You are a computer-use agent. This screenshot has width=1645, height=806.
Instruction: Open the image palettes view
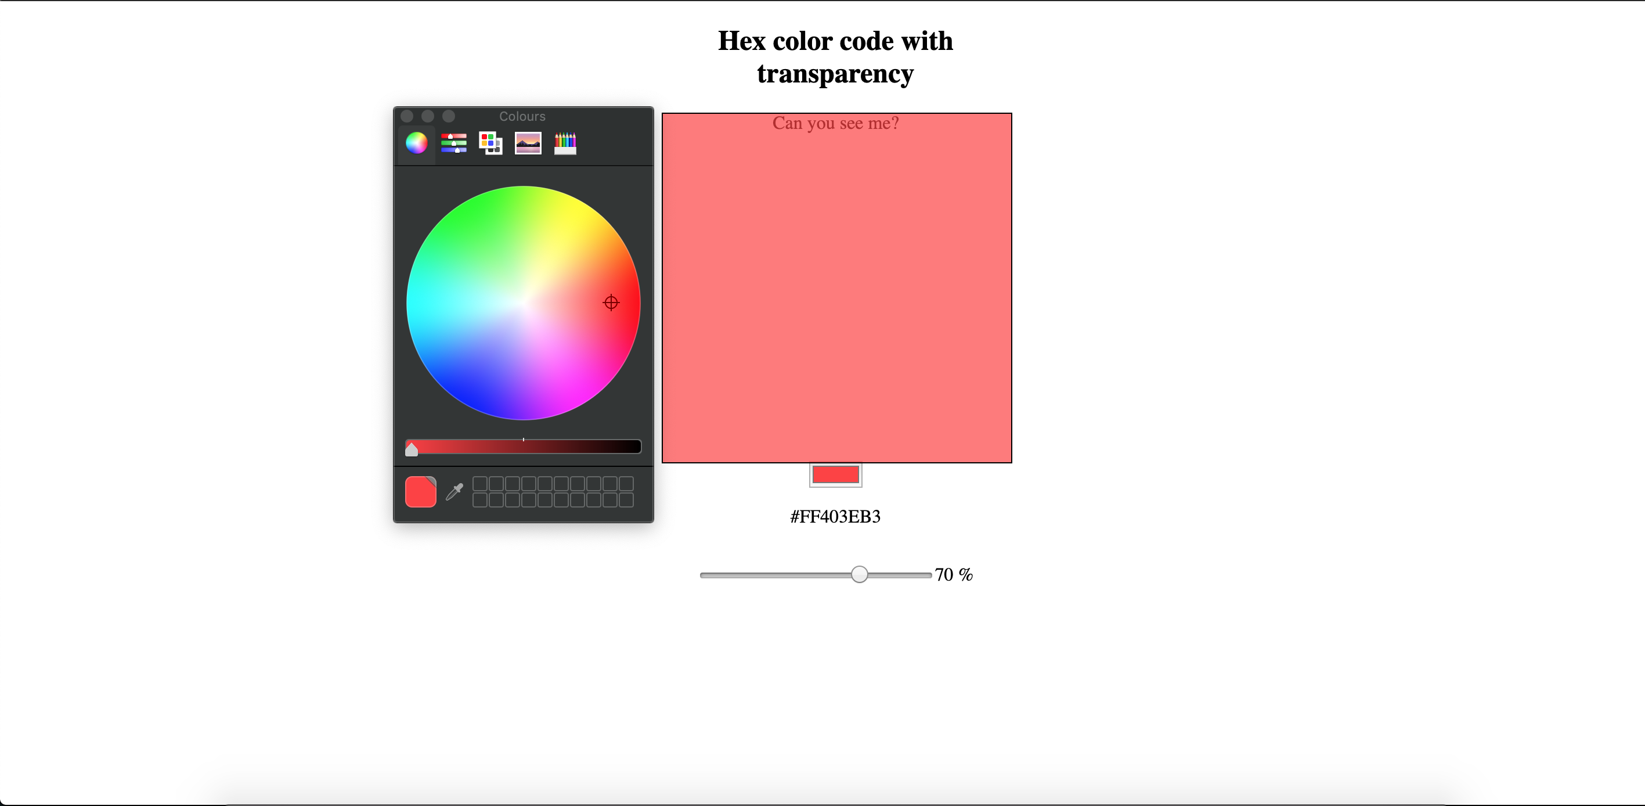point(527,143)
